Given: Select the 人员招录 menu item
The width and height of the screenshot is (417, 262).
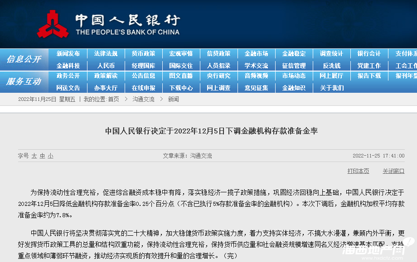Looking at the screenshot, I should pos(218,66).
